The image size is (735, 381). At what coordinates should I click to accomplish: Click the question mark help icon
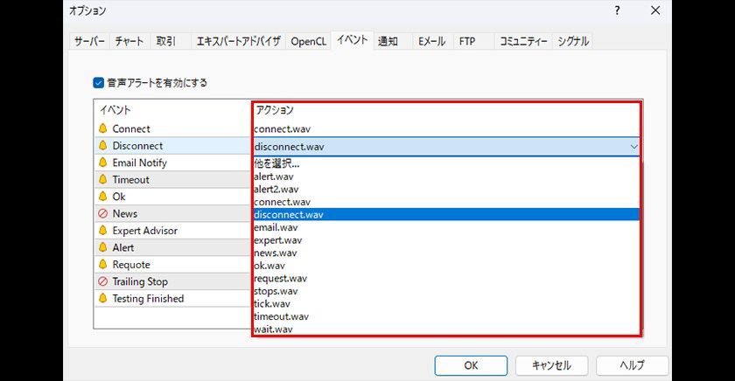coord(618,10)
